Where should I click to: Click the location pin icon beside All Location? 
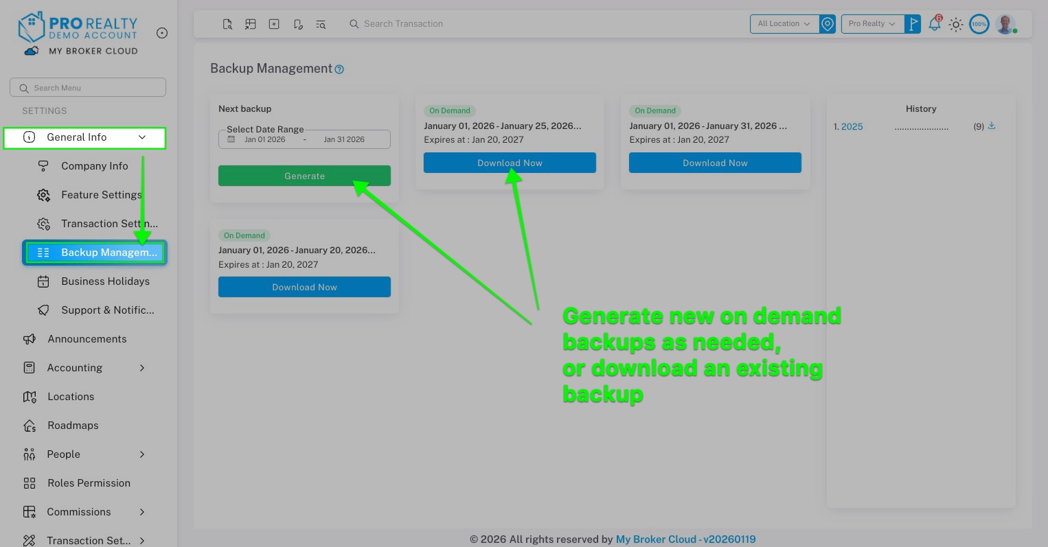[x=828, y=23]
